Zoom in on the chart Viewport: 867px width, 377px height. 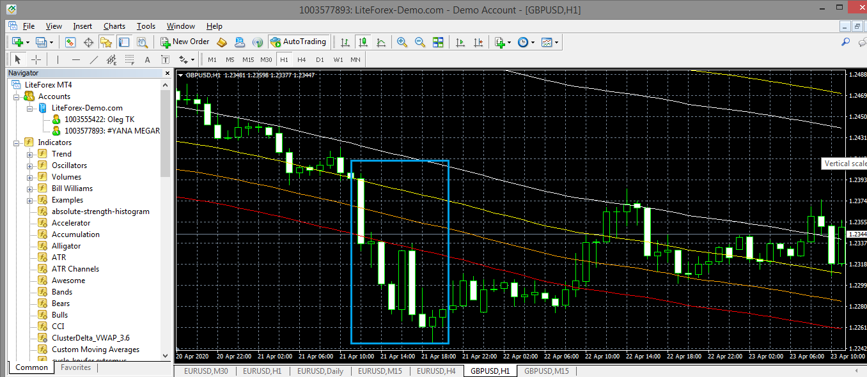coord(402,42)
